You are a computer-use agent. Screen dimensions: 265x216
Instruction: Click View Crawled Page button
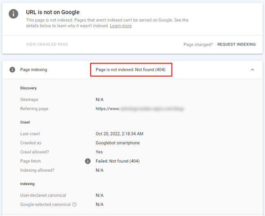point(47,44)
